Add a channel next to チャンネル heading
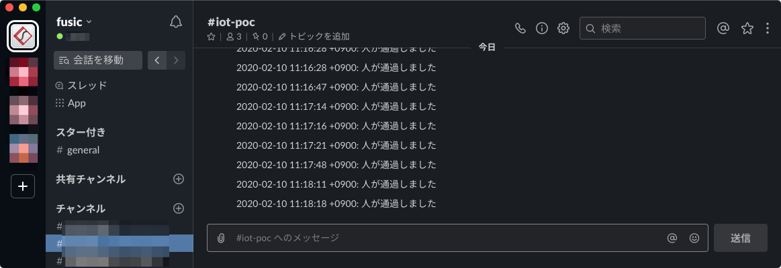 pos(179,208)
